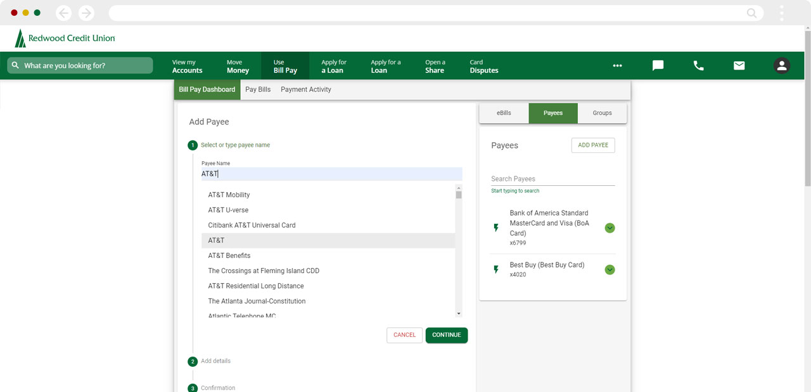Open Open a Share menu
This screenshot has height=392, width=811.
pos(435,66)
